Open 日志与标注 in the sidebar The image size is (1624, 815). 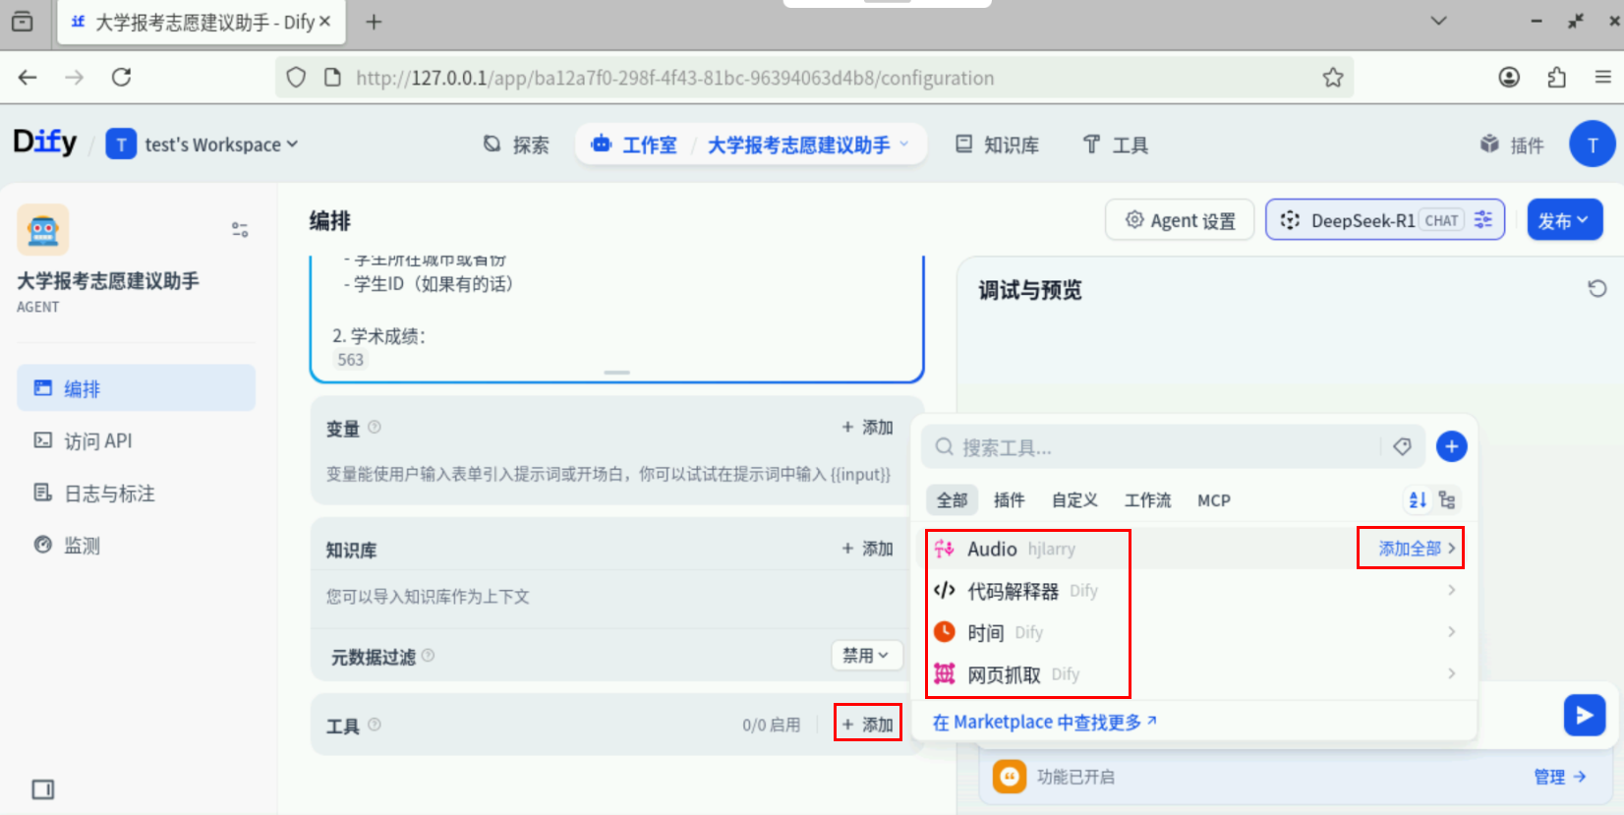(x=137, y=493)
